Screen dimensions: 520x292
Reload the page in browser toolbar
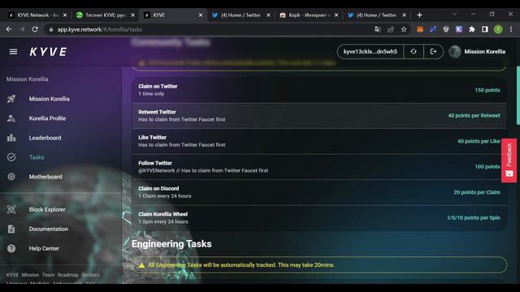[35, 29]
